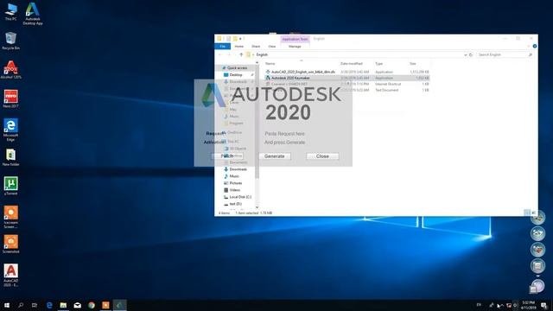Click the Patch button in keymaker
The height and width of the screenshot is (311, 553).
click(227, 155)
